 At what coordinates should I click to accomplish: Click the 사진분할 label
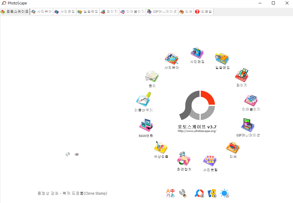[x=210, y=170]
